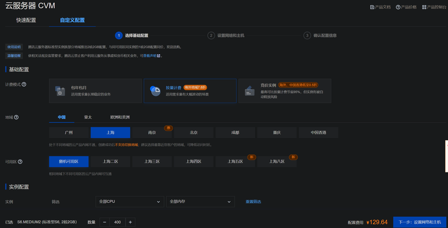448x228 pixels.
Task: Click the 包年包月 calendar icon
Action: [60, 91]
